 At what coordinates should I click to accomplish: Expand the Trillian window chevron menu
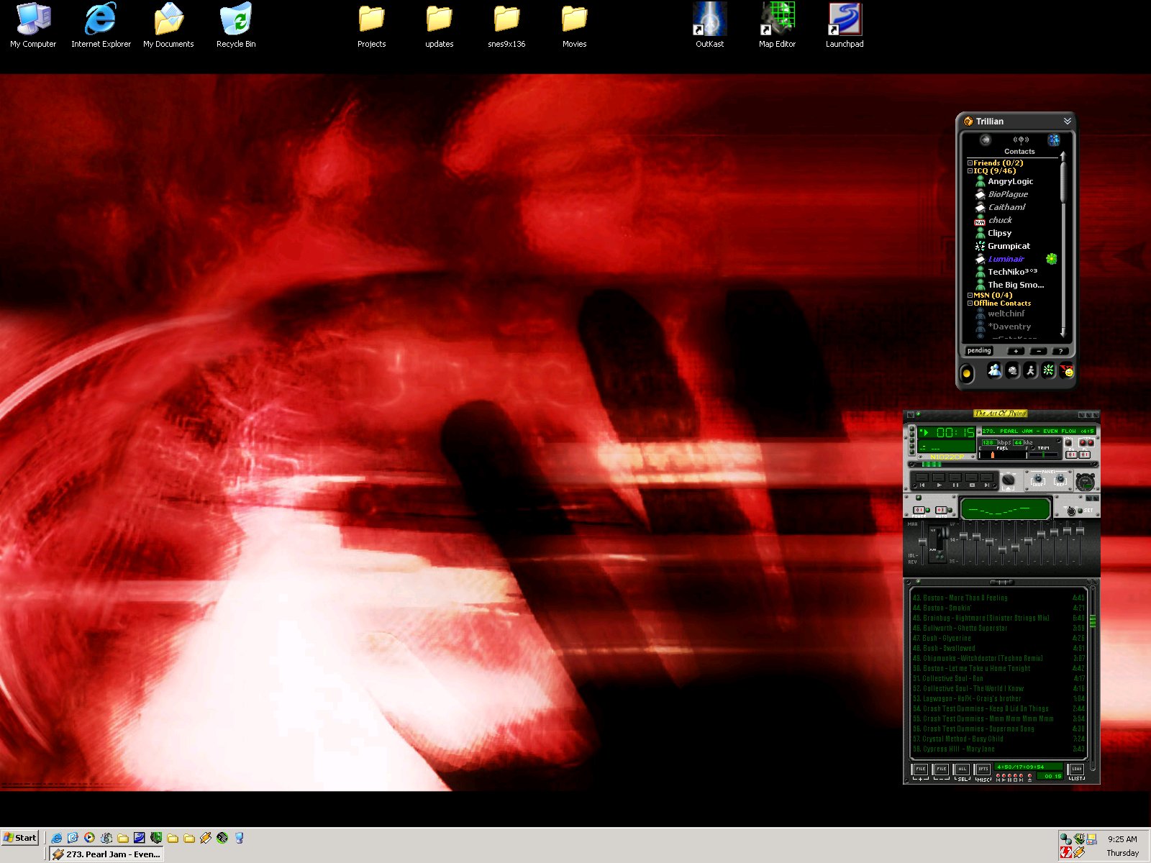[x=1068, y=121]
